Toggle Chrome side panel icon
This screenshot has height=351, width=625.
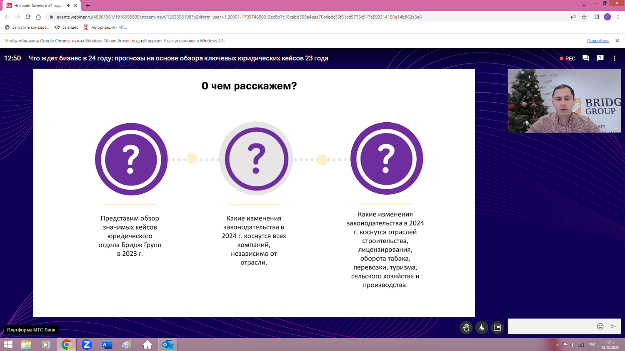pos(597,17)
